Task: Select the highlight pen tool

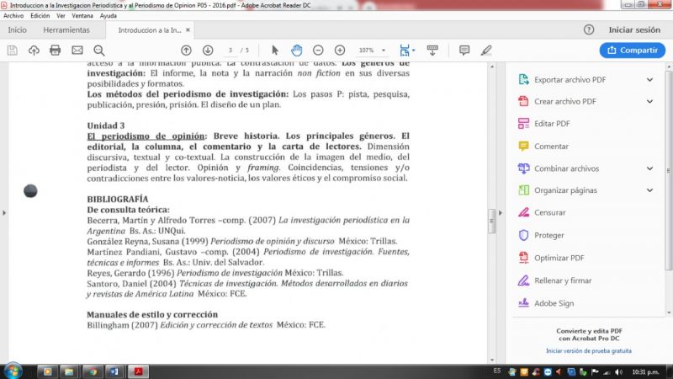Action: tap(486, 51)
